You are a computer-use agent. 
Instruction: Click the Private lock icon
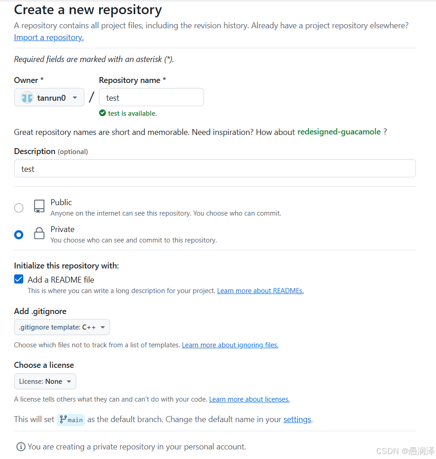[39, 234]
